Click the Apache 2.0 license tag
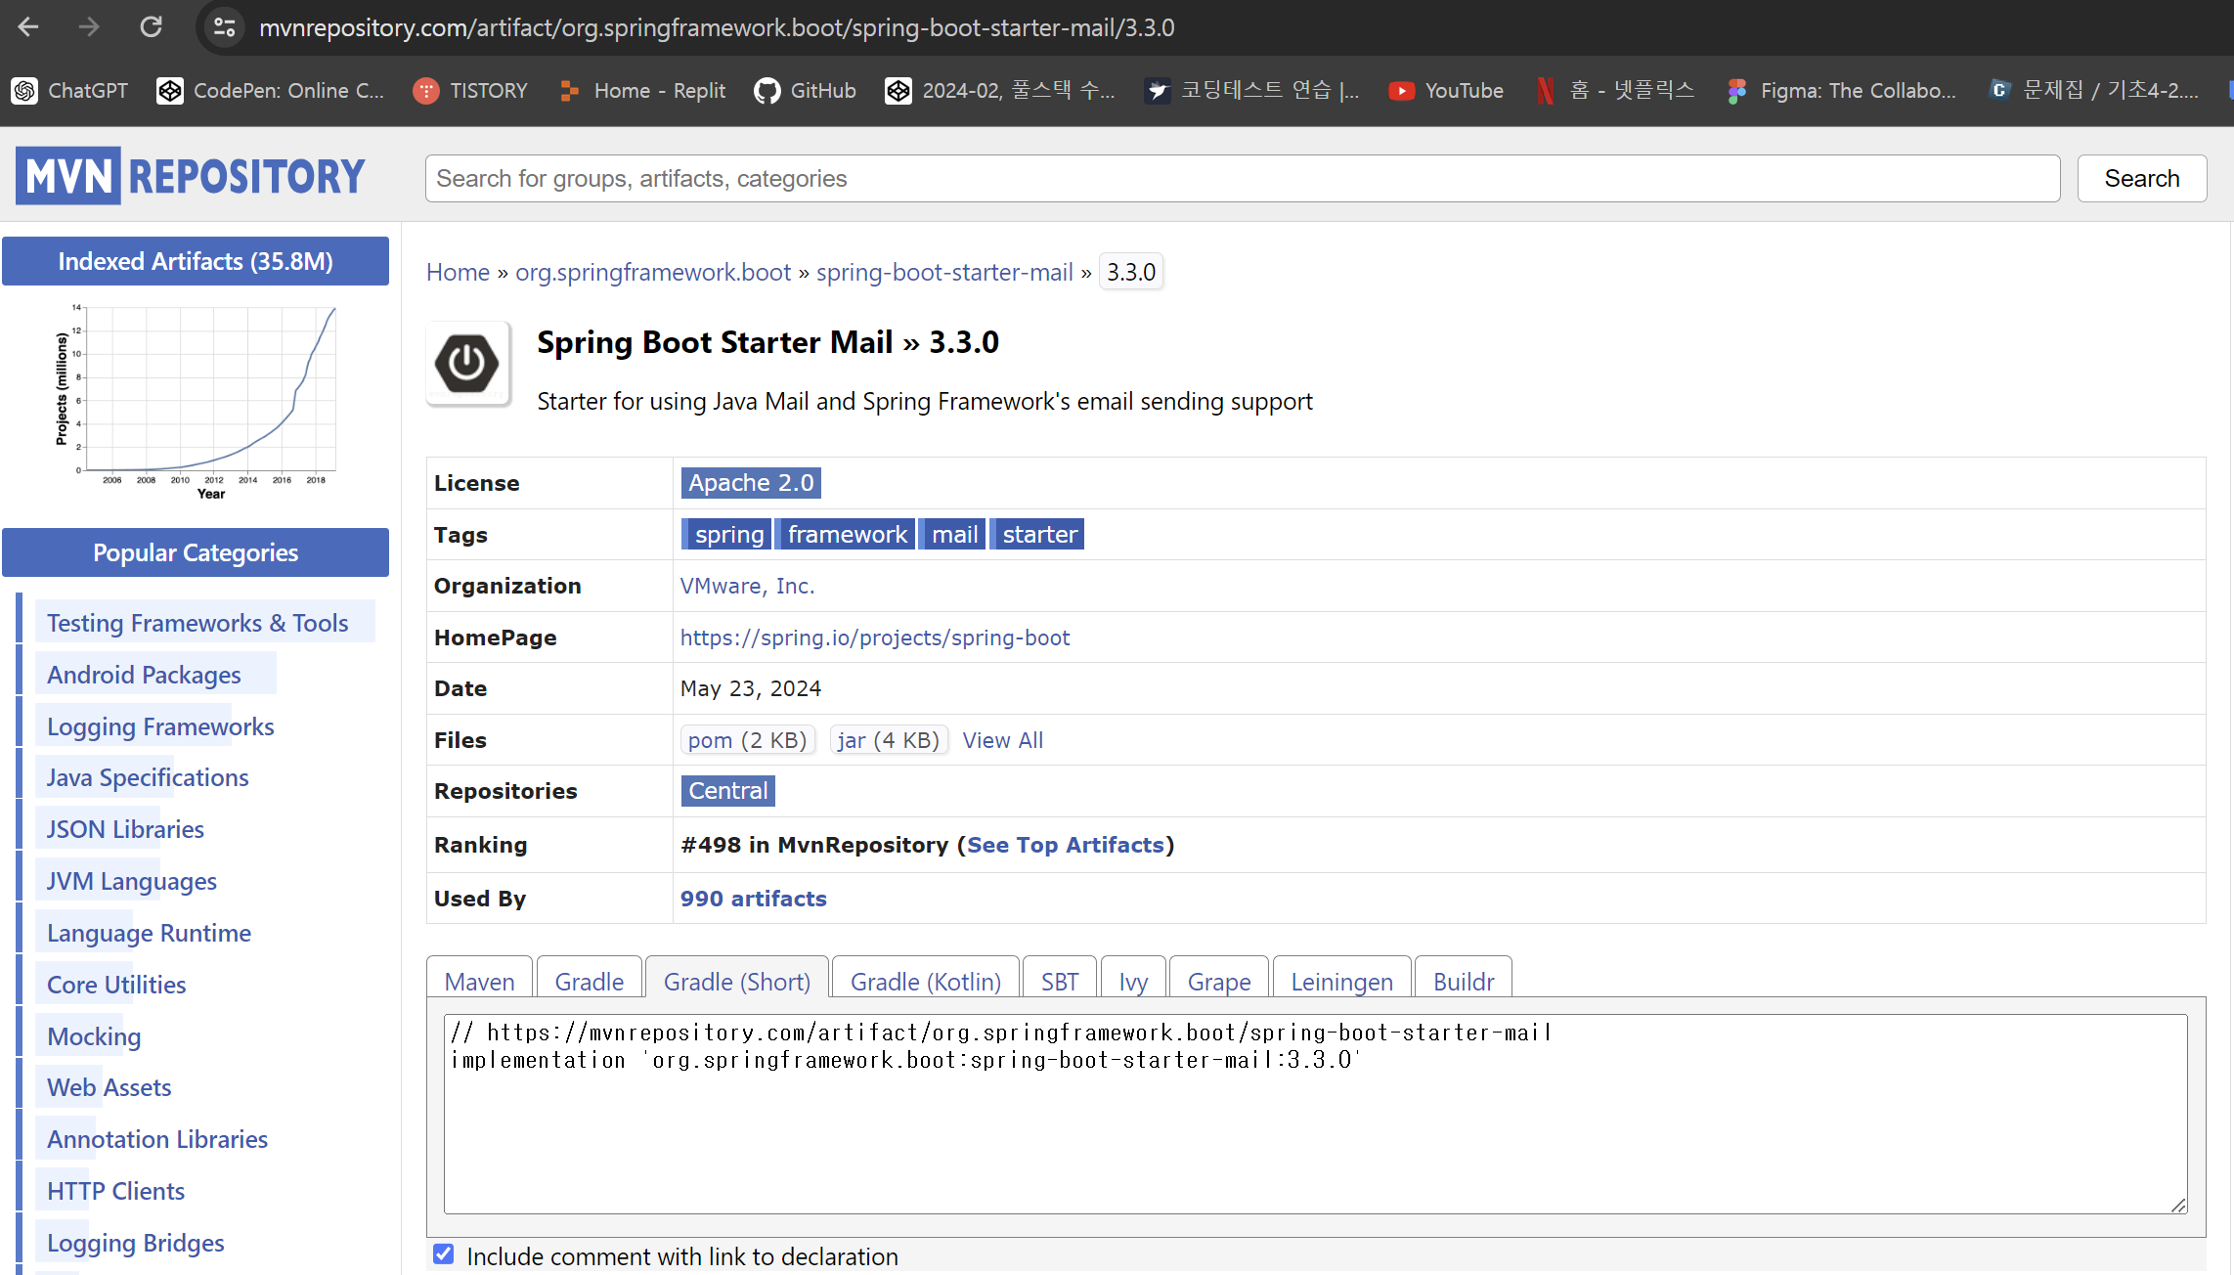2234x1275 pixels. (x=750, y=483)
